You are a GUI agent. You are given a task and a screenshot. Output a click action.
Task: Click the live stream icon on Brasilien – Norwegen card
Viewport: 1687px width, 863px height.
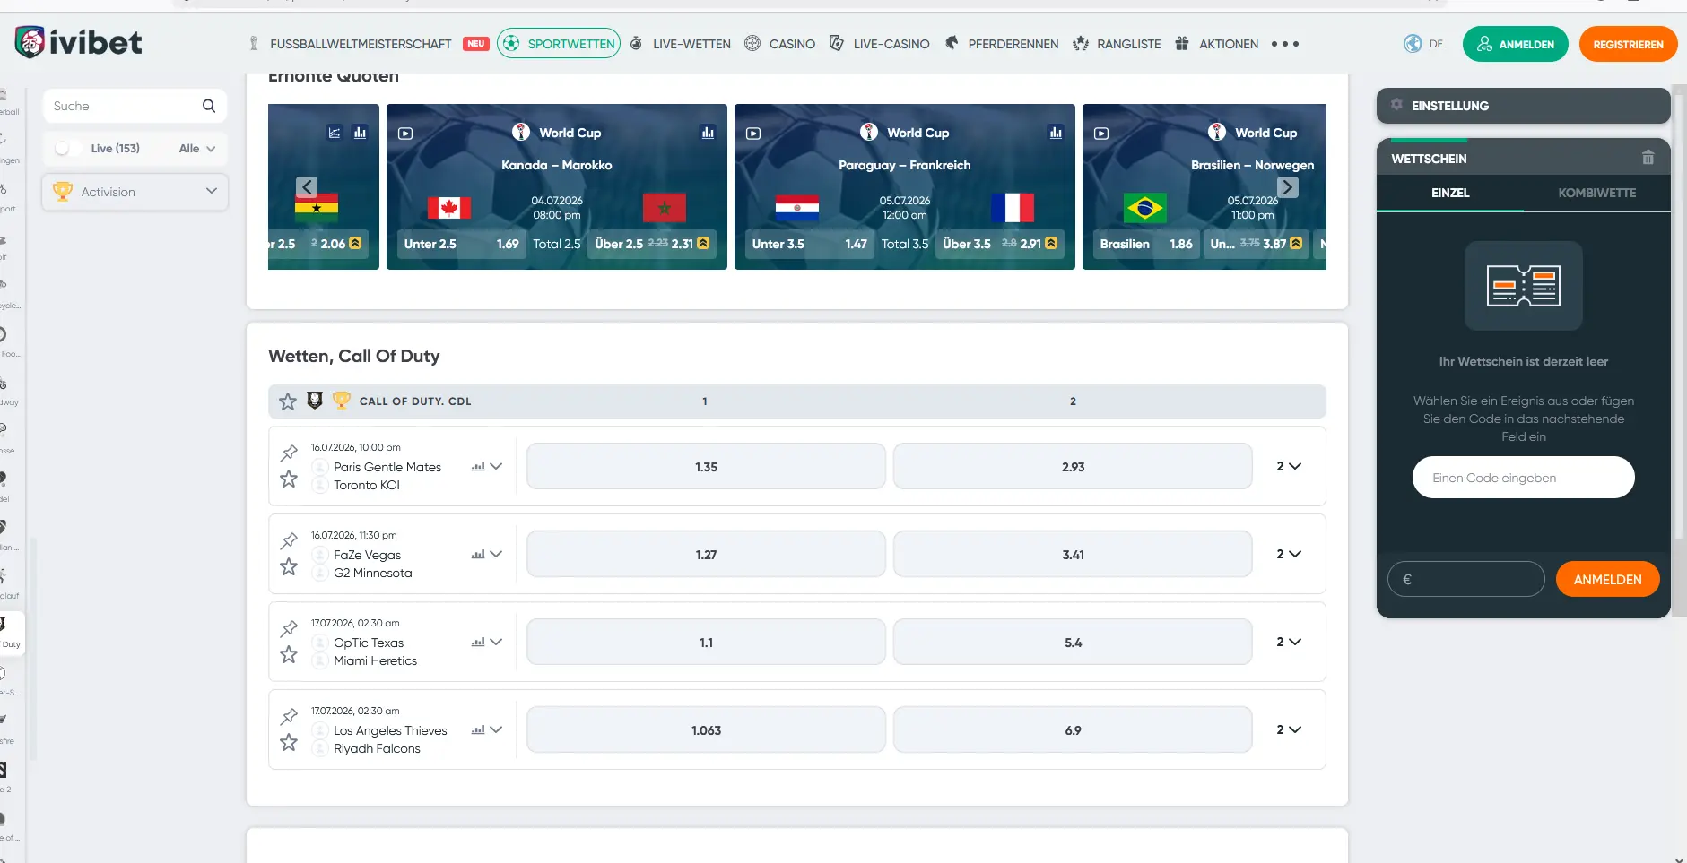click(1101, 133)
